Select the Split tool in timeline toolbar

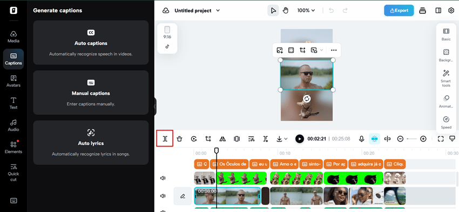coord(165,139)
